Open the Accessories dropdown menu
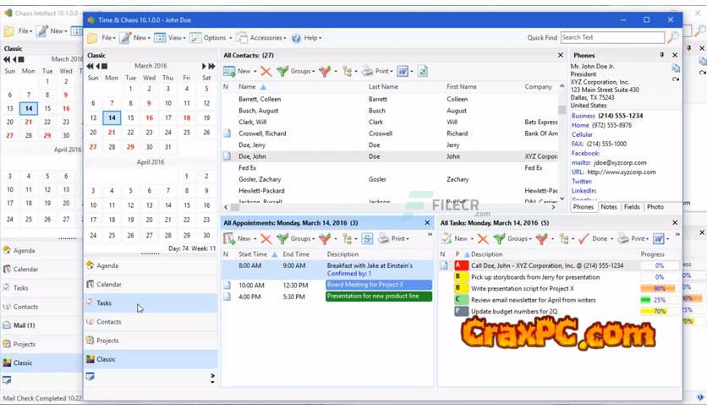This screenshot has width=707, height=409. [x=262, y=38]
